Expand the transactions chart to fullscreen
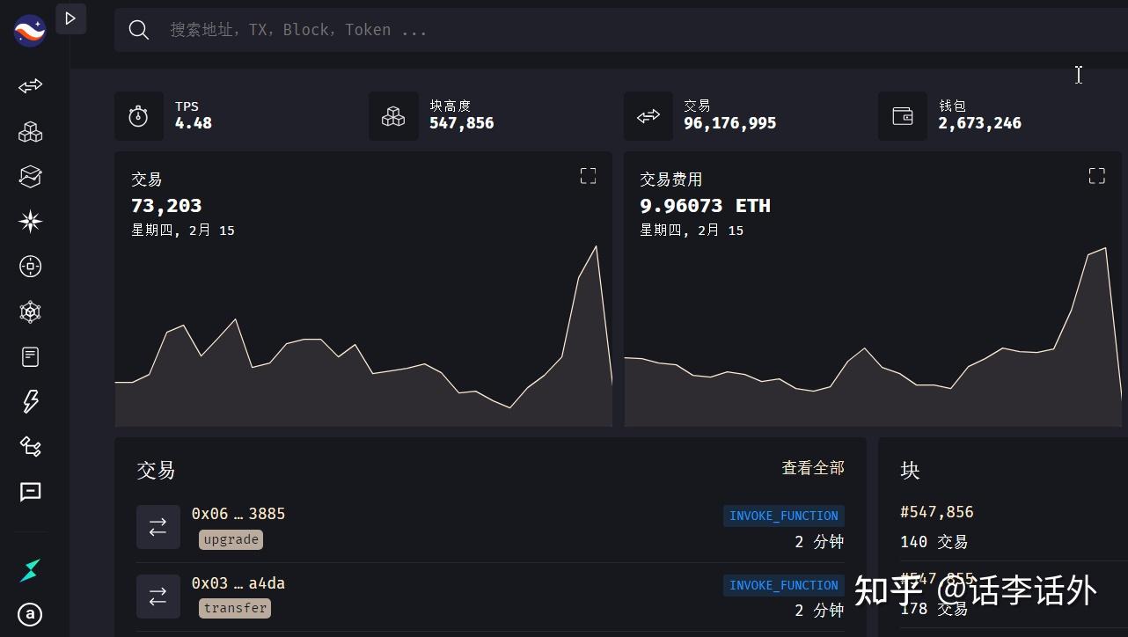The width and height of the screenshot is (1128, 637). tap(588, 176)
